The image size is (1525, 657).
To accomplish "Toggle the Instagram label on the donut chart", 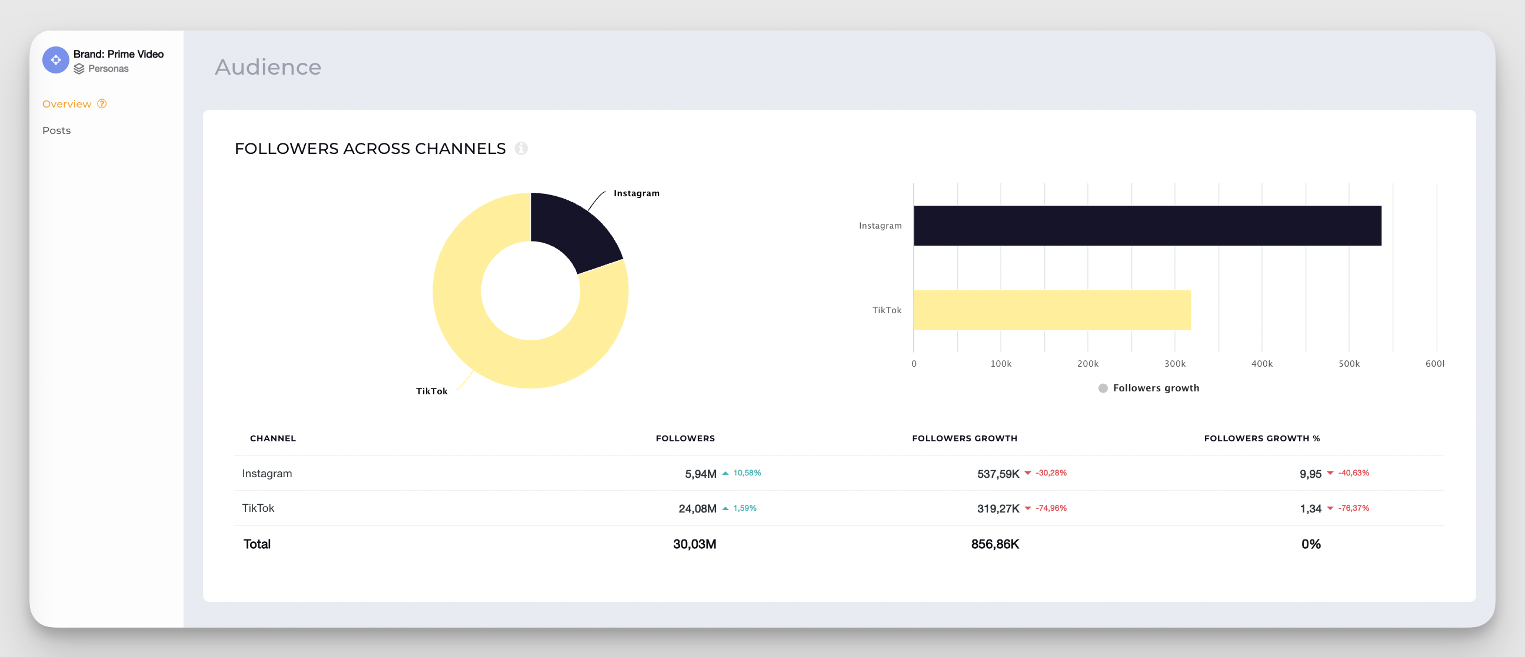I will click(636, 193).
